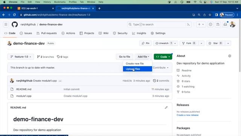The image size is (241, 136).
Task: Open macOS Spotlight search icon
Action: [201, 2]
